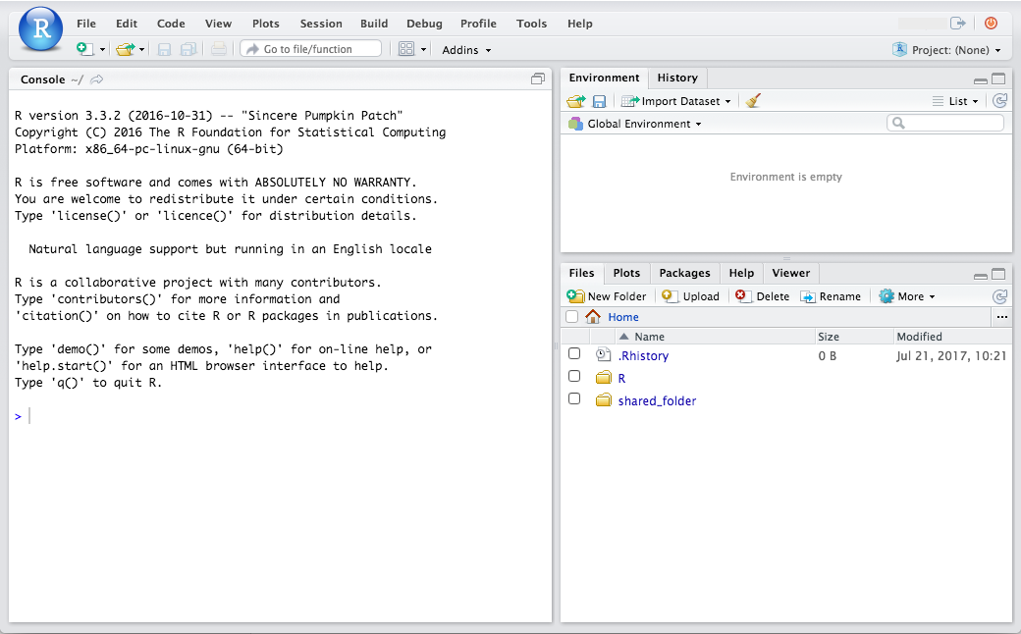
Task: Check the checkbox next to .Rhistory
Action: [575, 355]
